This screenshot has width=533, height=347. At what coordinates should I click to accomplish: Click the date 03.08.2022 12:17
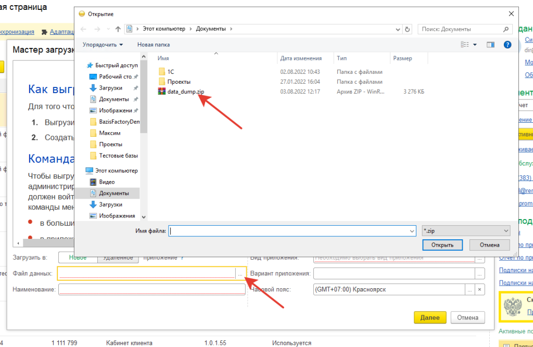pyautogui.click(x=300, y=92)
